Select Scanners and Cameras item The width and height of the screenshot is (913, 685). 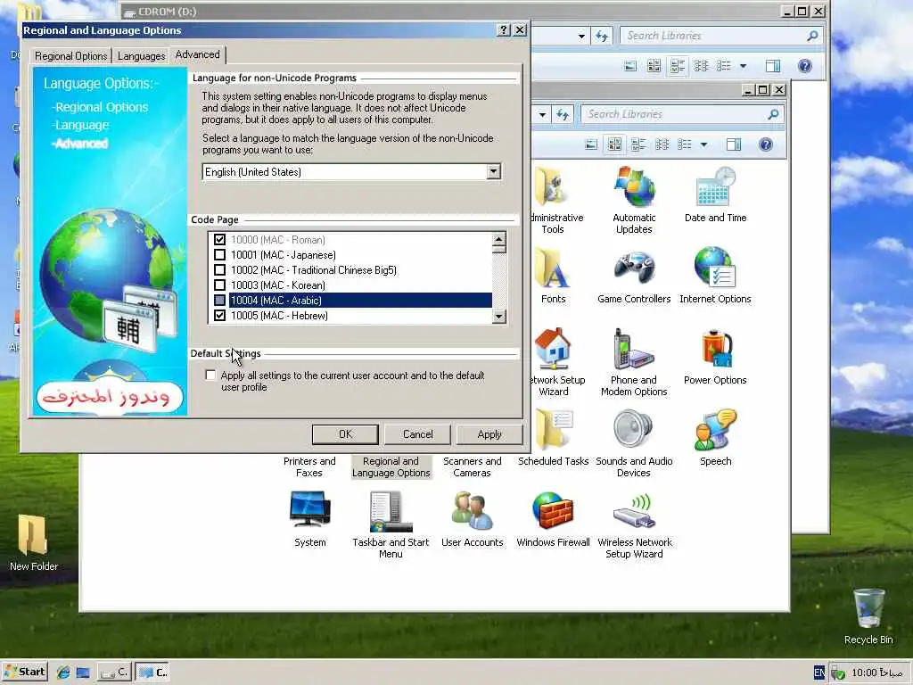pyautogui.click(x=473, y=466)
